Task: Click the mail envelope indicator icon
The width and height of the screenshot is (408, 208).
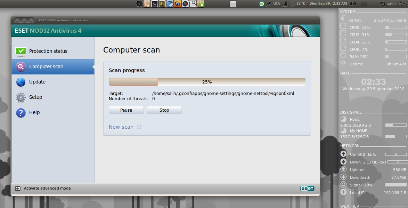Action: [364, 4]
